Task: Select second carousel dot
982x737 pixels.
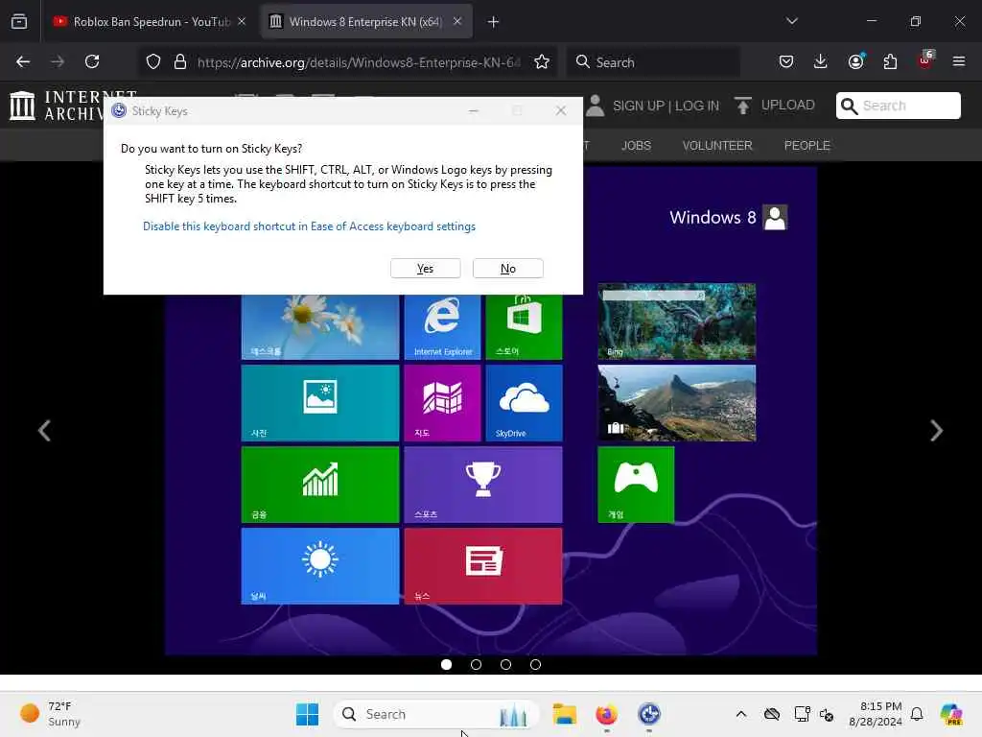Action: tap(476, 664)
